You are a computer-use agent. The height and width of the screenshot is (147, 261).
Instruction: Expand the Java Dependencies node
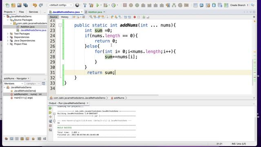pos(8,40)
